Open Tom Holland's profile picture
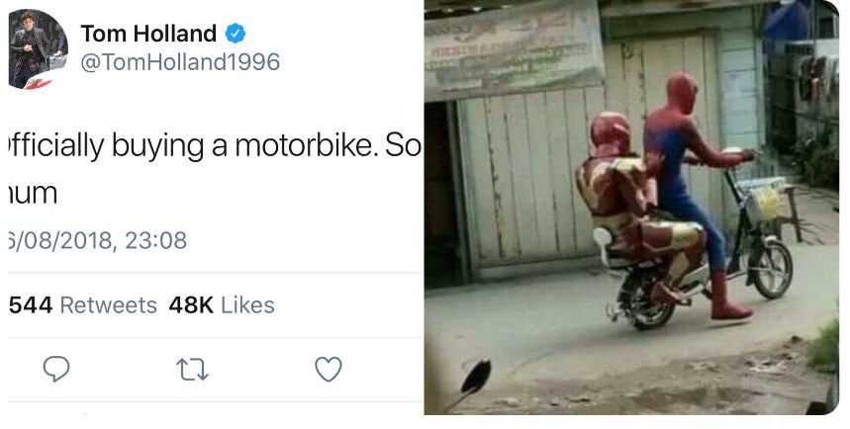Viewport: 850px width, 429px height. pos(39,49)
